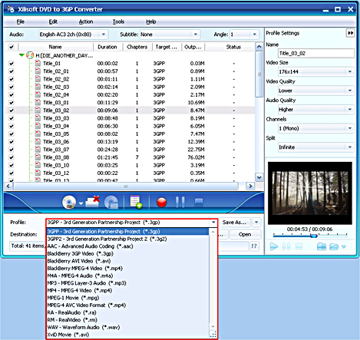Screen dimensions: 360x340
Task: Uncheck the Title_02_01 checkbox
Action: click(x=12, y=71)
